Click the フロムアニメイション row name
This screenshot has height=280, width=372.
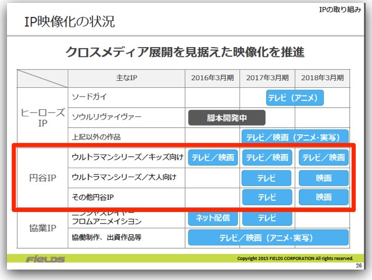coord(106,221)
